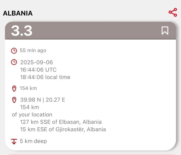
Task: Click the '55 min ago' text
Action: [33, 51]
